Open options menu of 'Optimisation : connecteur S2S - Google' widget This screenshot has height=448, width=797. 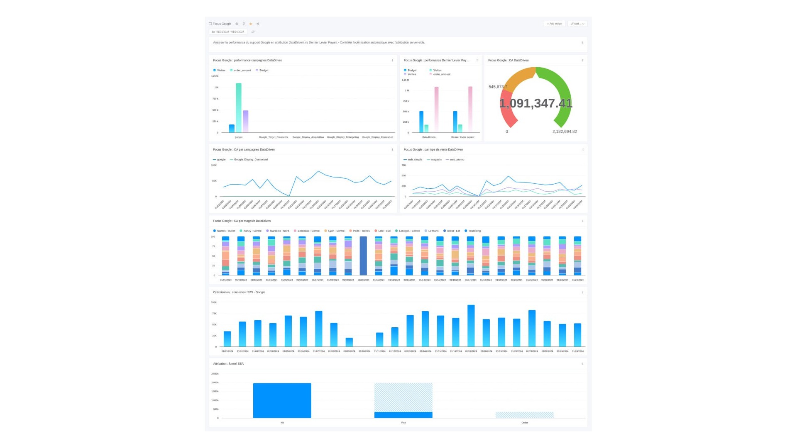click(x=582, y=292)
